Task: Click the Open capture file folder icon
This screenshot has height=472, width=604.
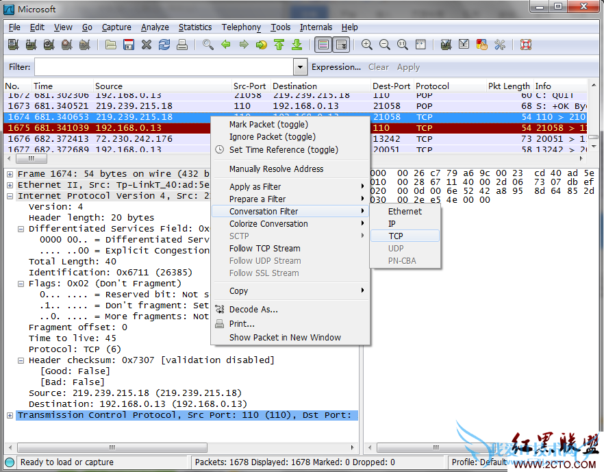Action: (x=110, y=45)
